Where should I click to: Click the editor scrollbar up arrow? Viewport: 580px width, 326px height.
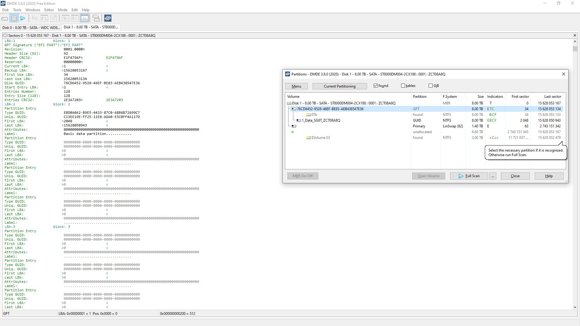575,41
